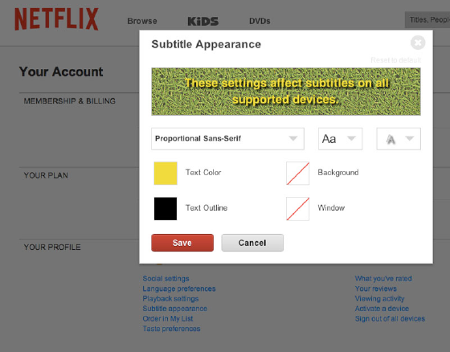Click the Text Outline label
This screenshot has width=450, height=352.
click(x=207, y=208)
